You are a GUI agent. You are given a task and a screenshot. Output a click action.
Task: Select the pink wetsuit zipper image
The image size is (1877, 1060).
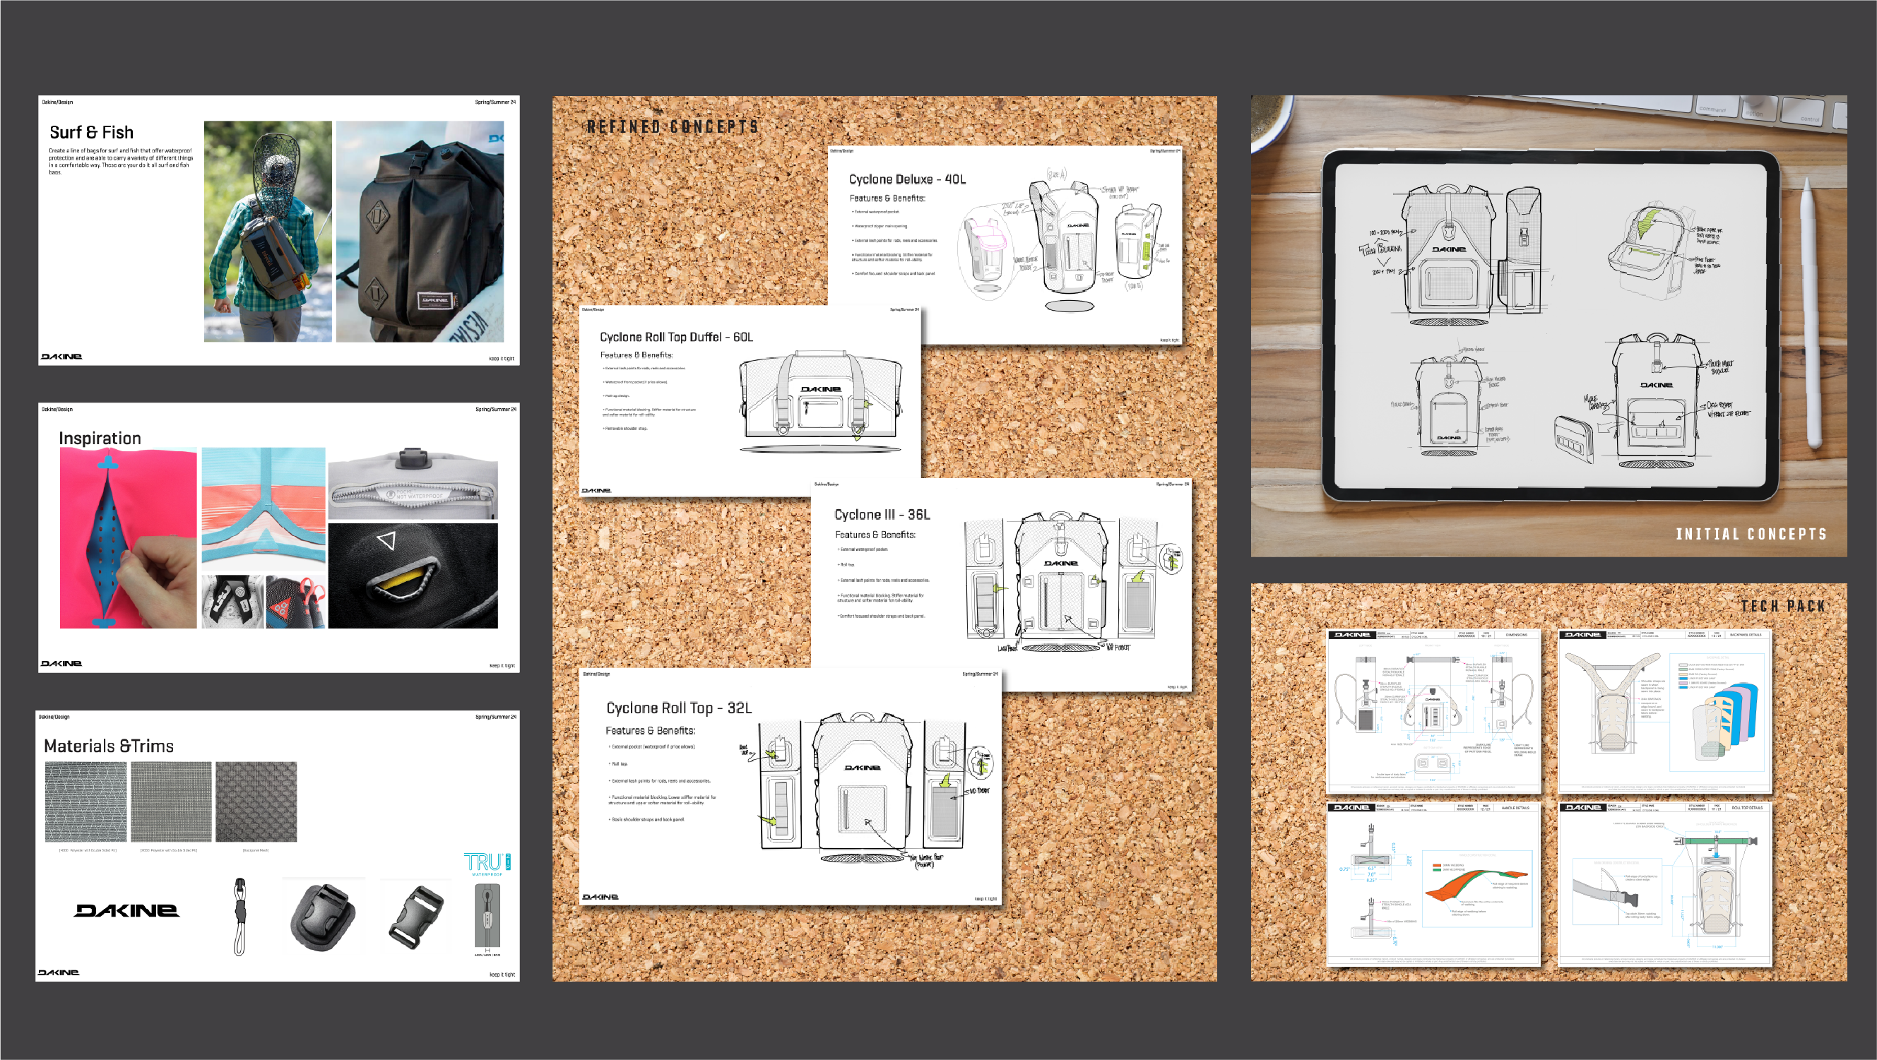pyautogui.click(x=129, y=537)
